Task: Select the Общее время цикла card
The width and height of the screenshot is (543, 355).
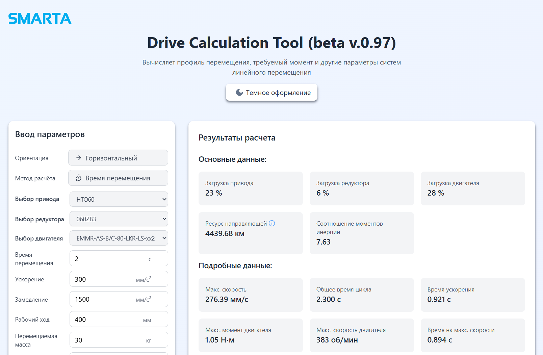Action: click(x=361, y=295)
